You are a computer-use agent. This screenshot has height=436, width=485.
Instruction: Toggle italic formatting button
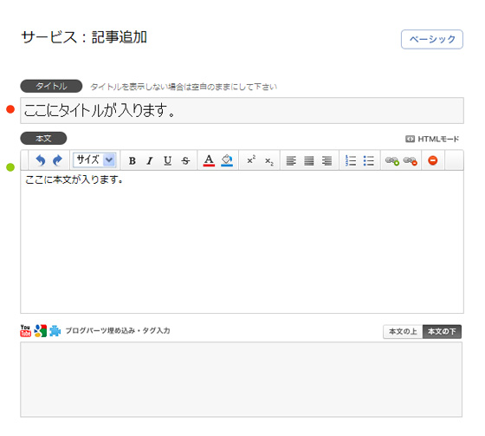click(x=150, y=160)
